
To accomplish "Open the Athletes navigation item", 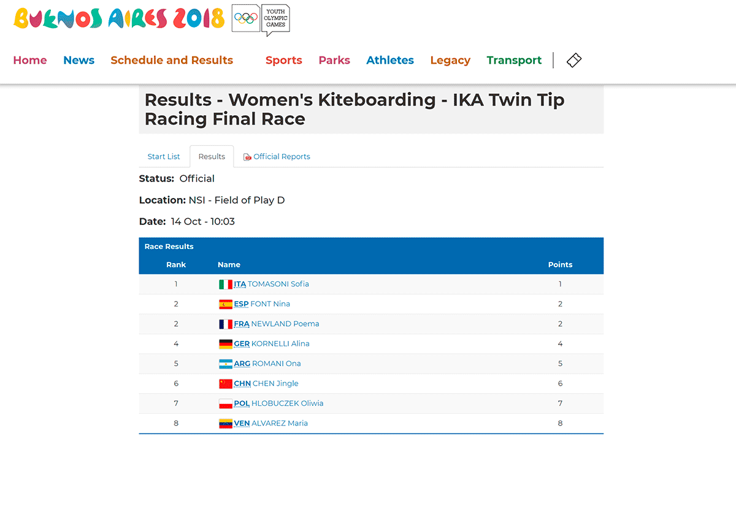I will click(390, 60).
